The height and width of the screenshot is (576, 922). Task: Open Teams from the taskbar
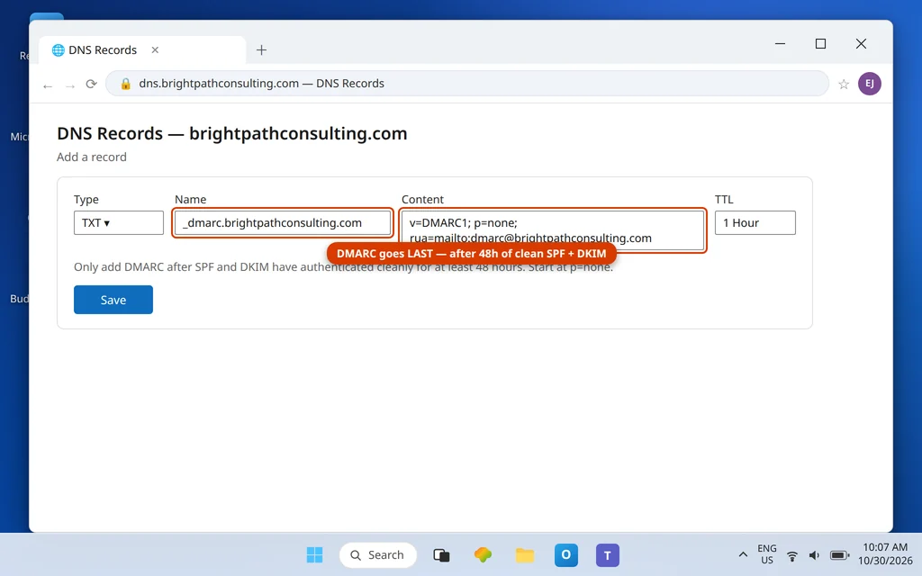[x=608, y=554]
